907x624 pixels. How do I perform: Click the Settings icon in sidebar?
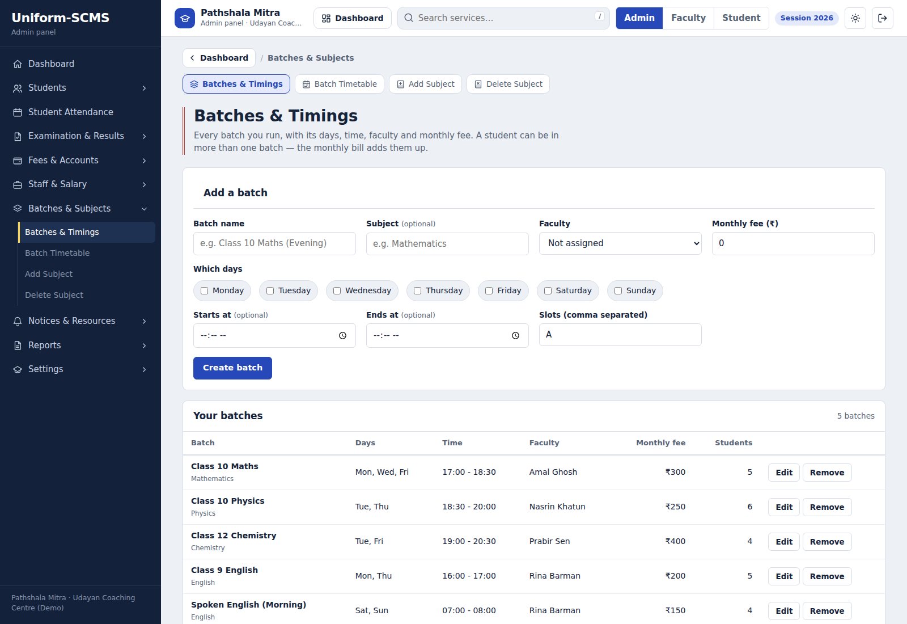click(x=18, y=369)
